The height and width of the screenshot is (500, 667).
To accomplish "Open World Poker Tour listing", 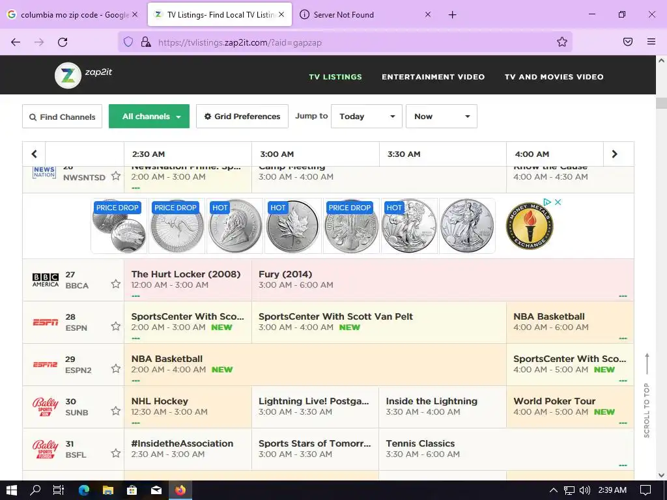I will pos(570,407).
